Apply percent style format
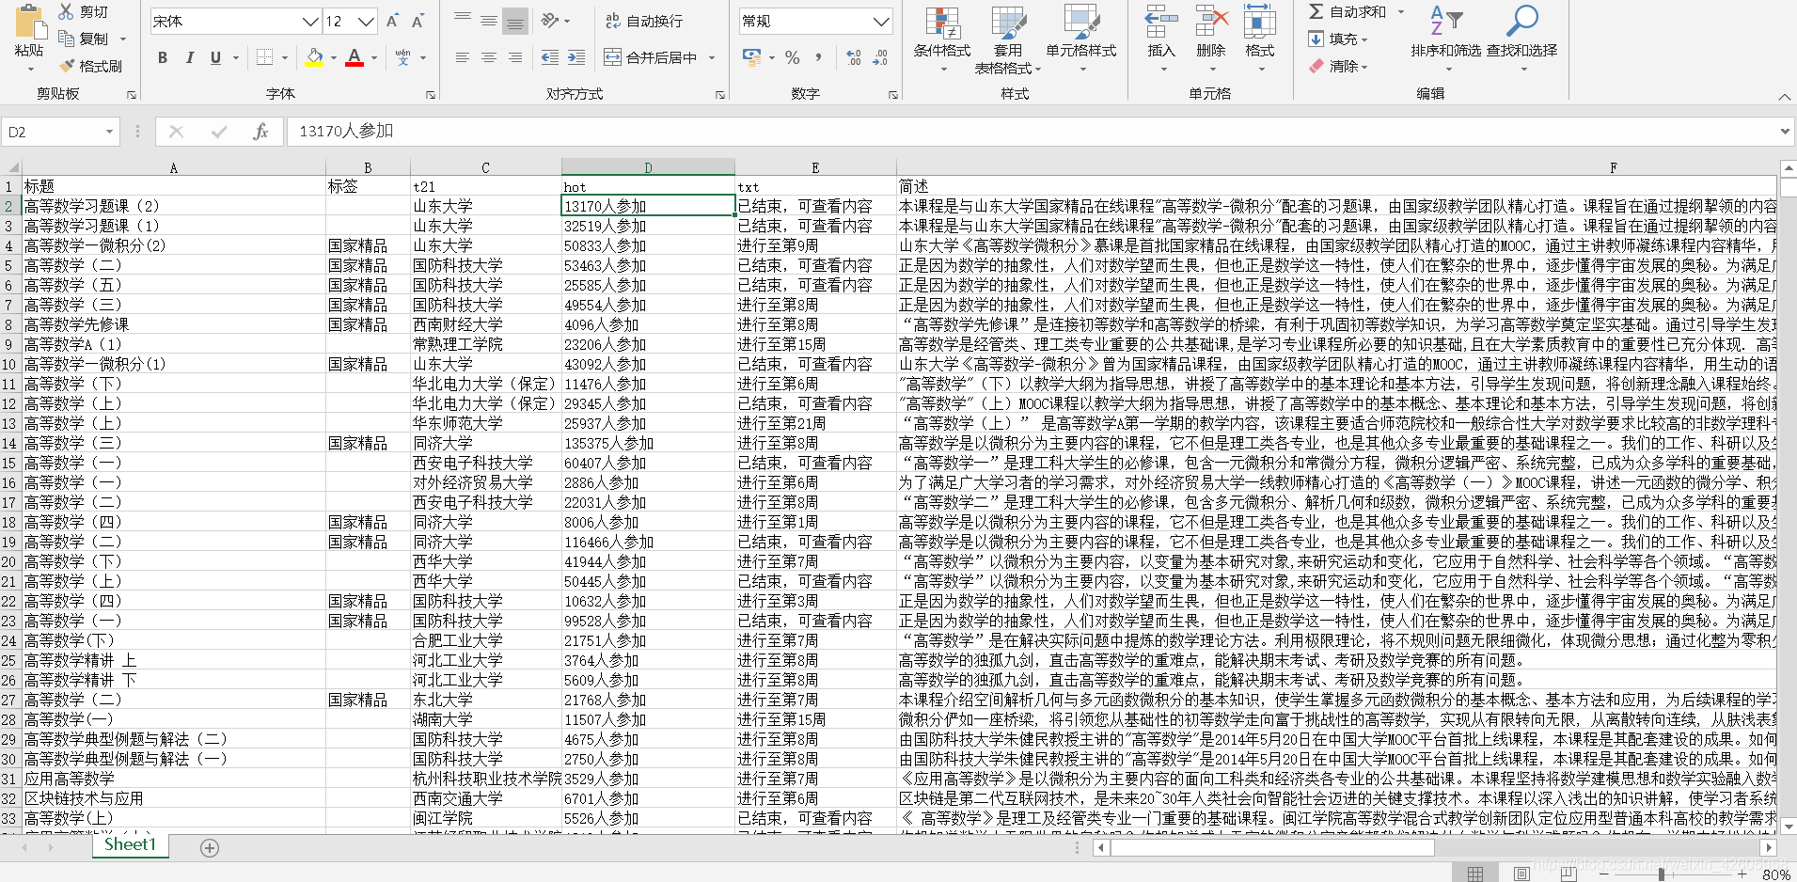Viewport: 1797px width, 882px height. tap(793, 57)
